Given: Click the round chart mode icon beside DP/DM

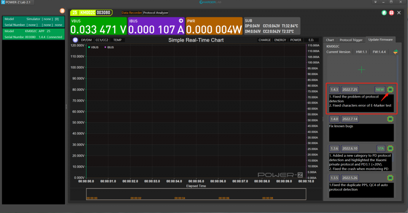Looking at the screenshot, I should click(x=75, y=40).
